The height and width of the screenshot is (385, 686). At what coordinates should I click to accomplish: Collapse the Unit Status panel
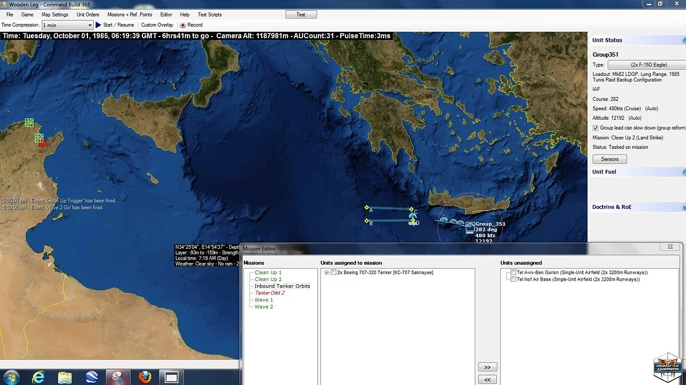click(x=683, y=40)
